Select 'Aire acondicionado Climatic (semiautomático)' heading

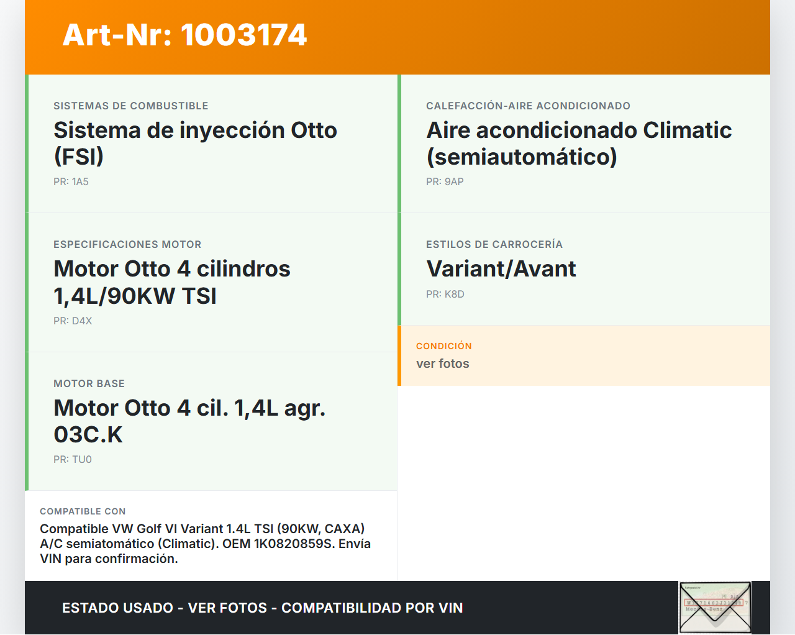tap(579, 143)
